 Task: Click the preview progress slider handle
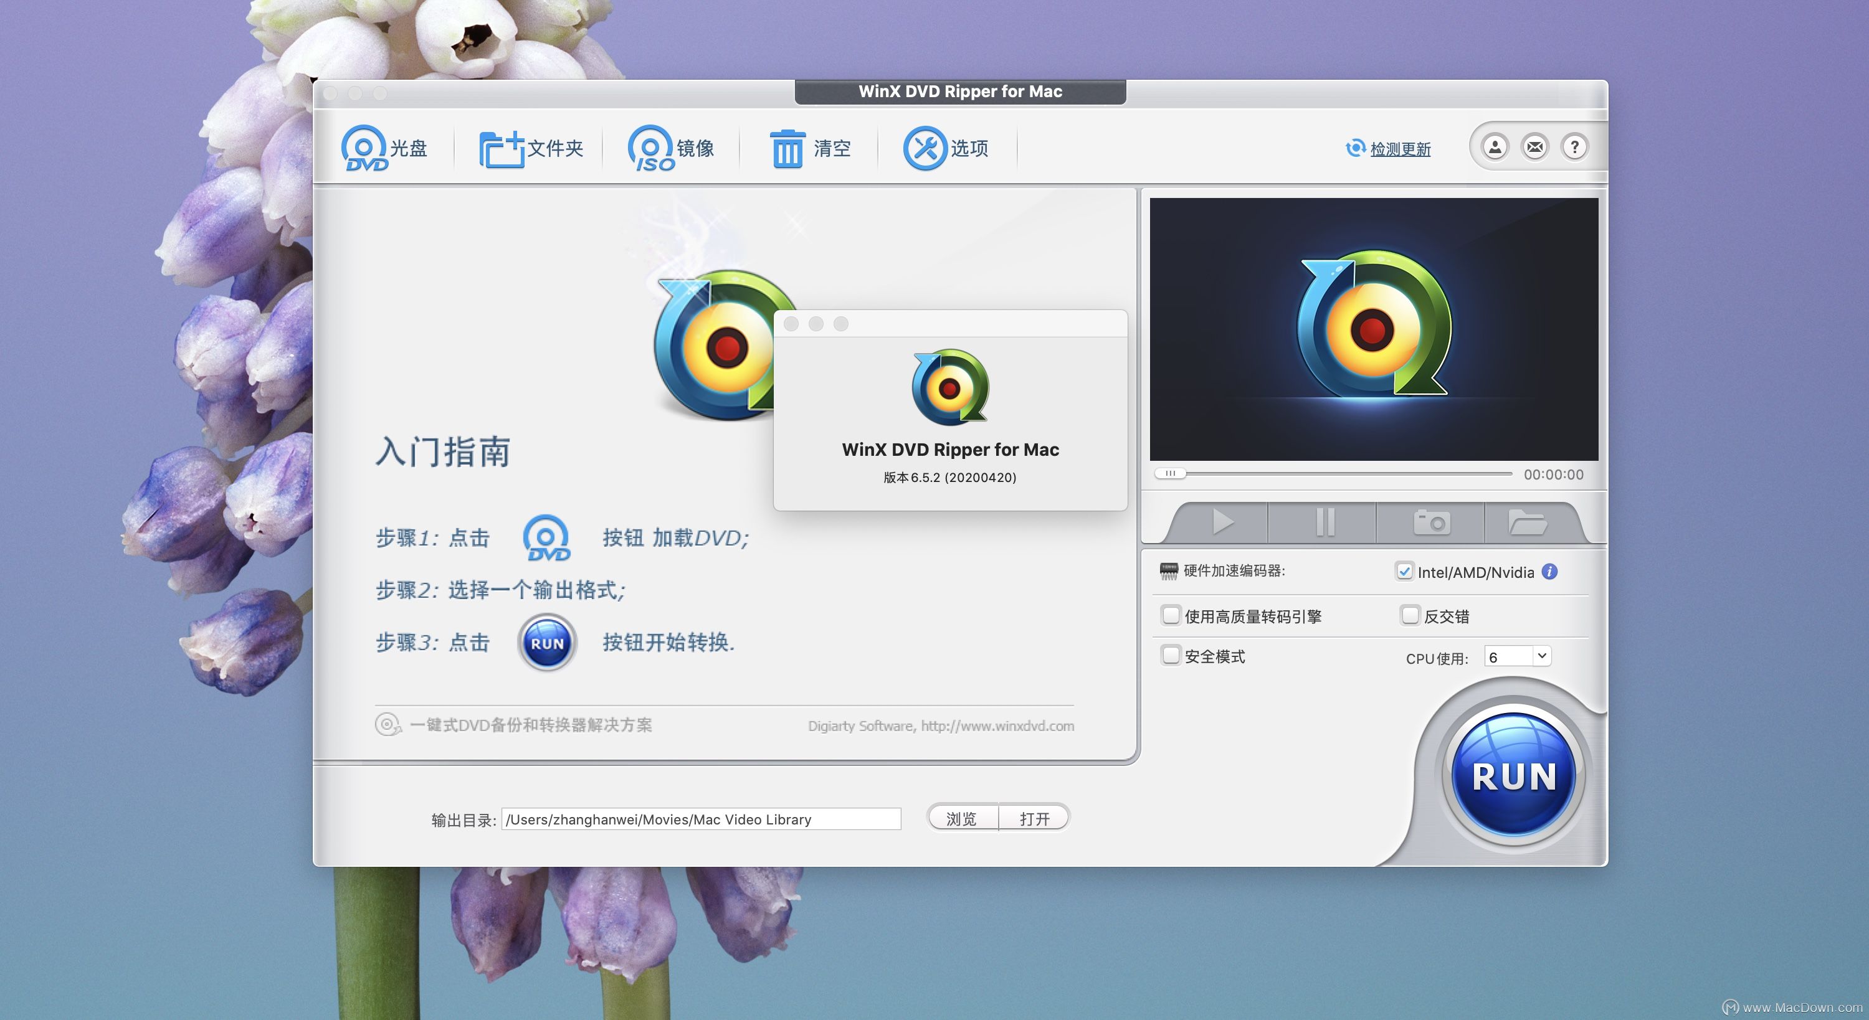click(1170, 473)
